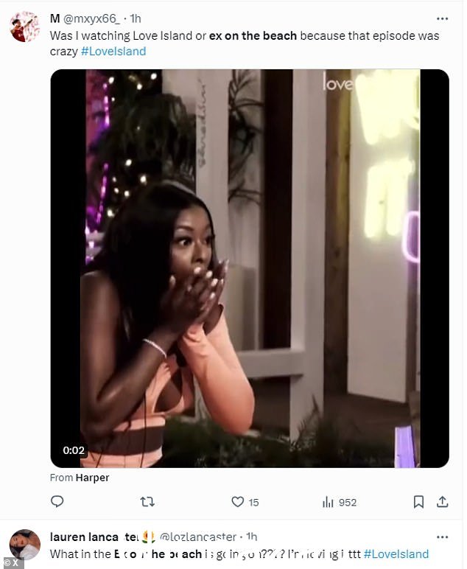This screenshot has width=467, height=569.
Task: Play the embedded Love Island video
Action: coord(250,268)
